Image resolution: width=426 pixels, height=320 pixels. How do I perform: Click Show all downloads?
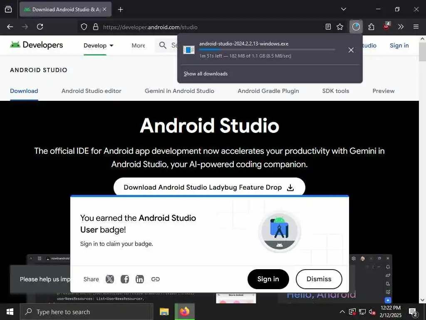(206, 74)
